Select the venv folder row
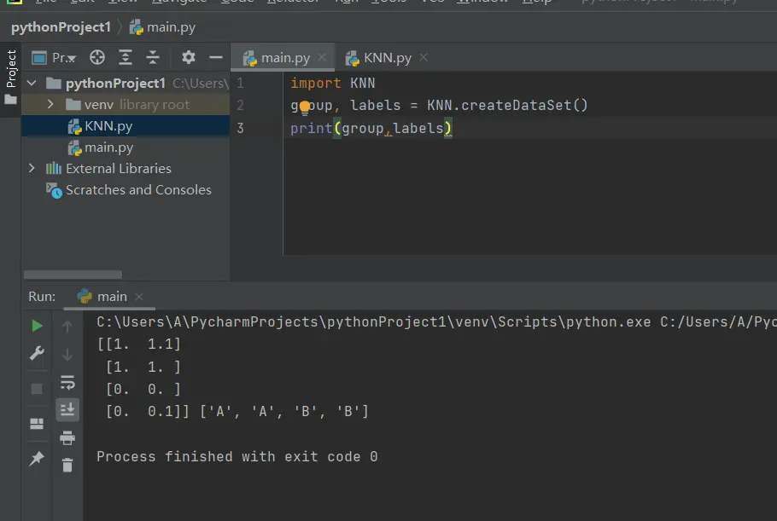 coord(126,104)
